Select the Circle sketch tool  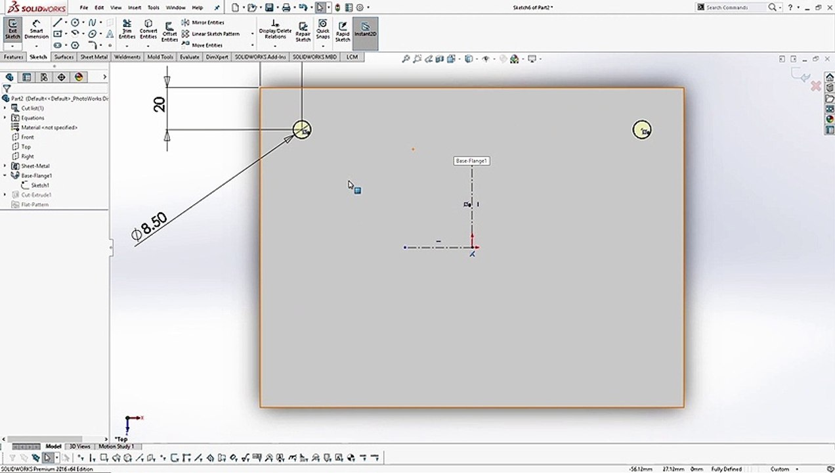coord(75,22)
